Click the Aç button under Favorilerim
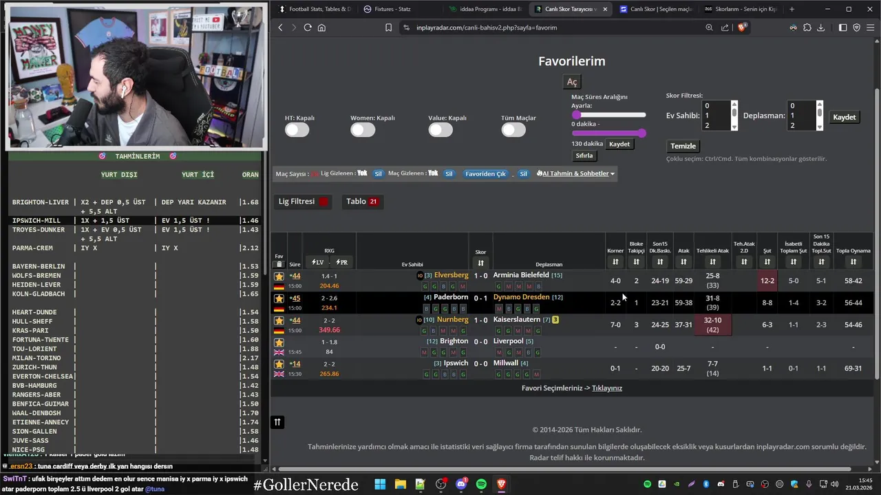 (572, 82)
